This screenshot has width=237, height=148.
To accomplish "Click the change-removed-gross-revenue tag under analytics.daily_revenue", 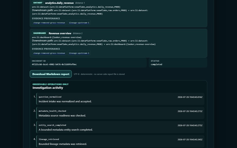I will tap(49, 23).
